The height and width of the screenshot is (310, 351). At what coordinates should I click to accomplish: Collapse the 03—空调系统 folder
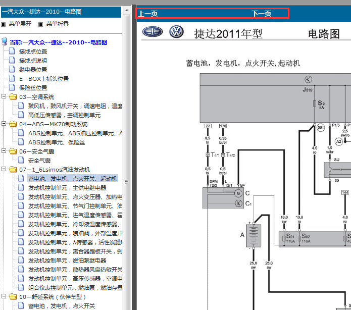click(x=4, y=96)
